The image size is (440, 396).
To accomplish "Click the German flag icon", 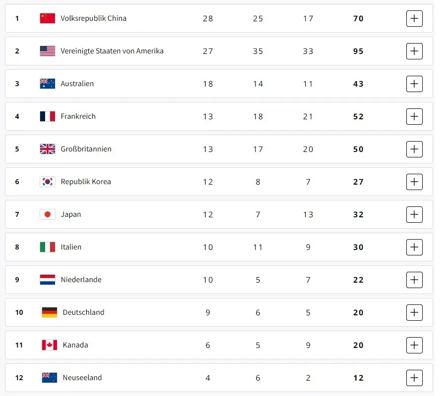I will coord(50,312).
